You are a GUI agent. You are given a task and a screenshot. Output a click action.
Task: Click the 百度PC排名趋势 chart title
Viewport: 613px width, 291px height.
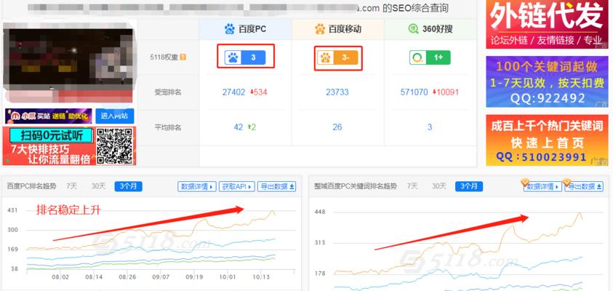[32, 186]
